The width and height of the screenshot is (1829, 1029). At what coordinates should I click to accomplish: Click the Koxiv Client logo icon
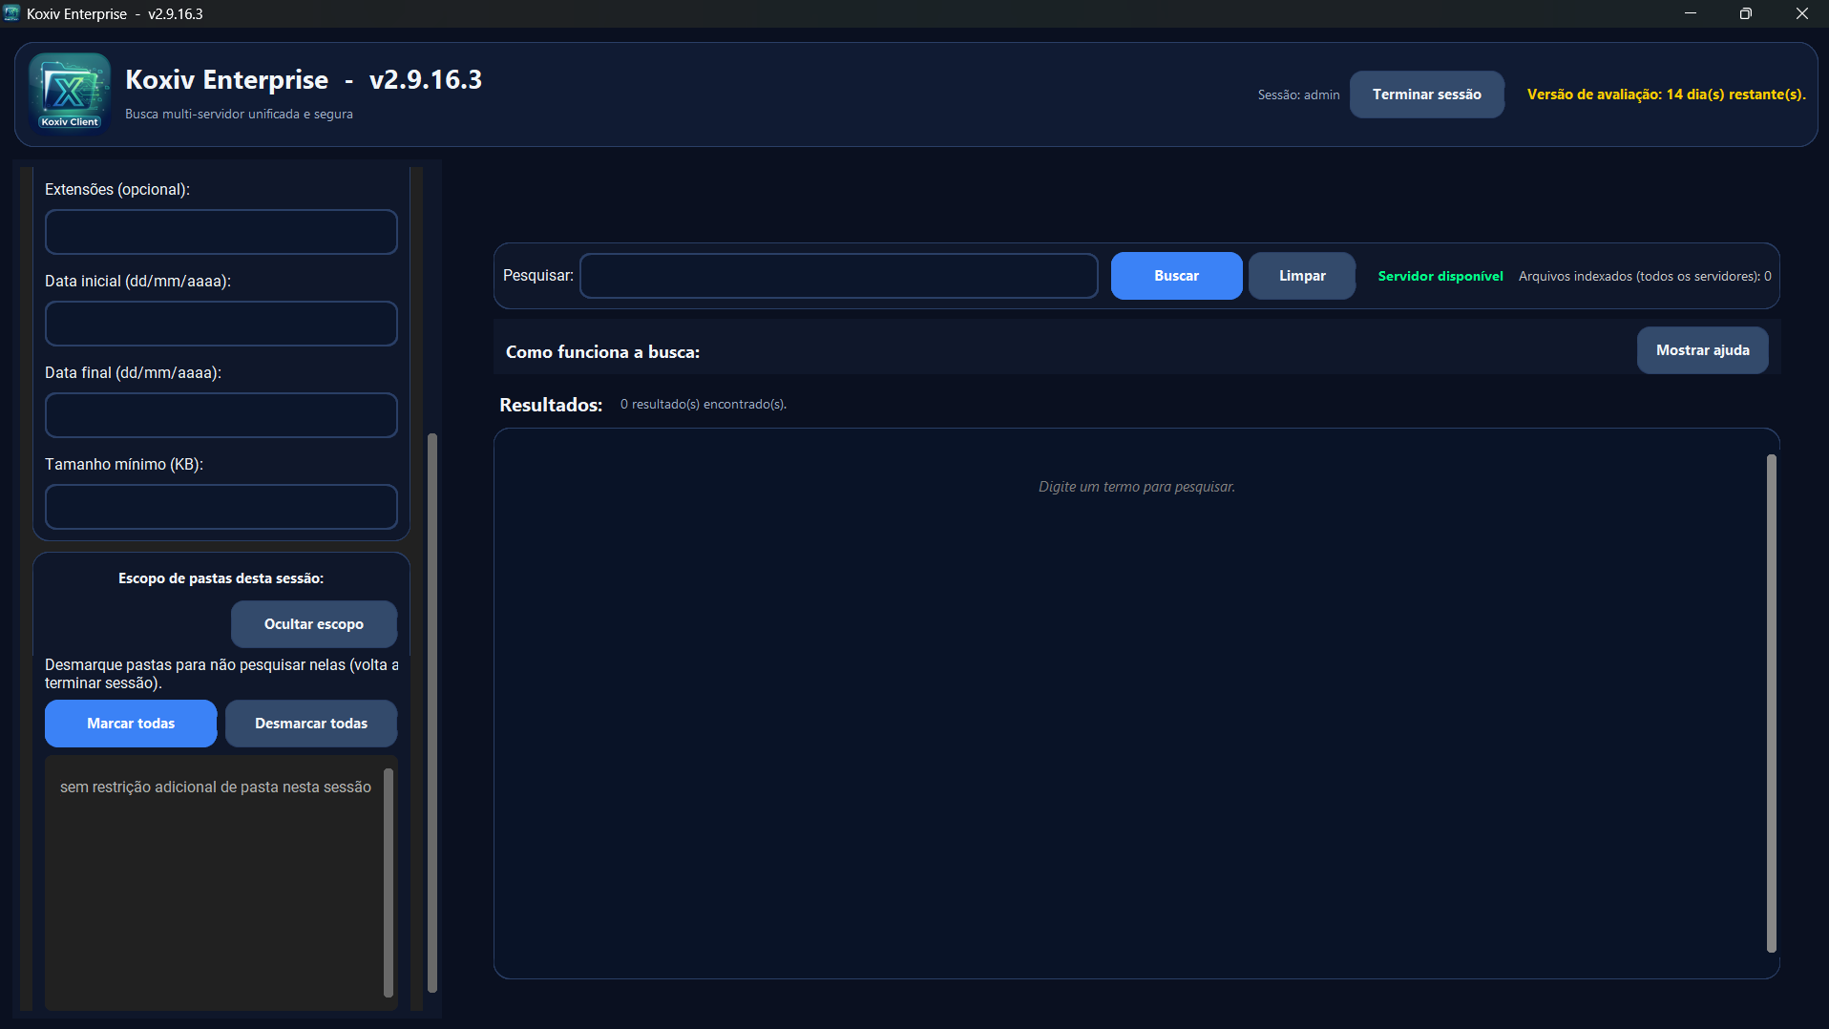coord(69,93)
